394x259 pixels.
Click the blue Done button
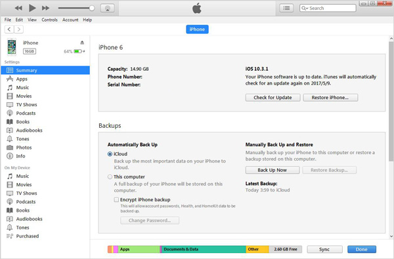362,249
